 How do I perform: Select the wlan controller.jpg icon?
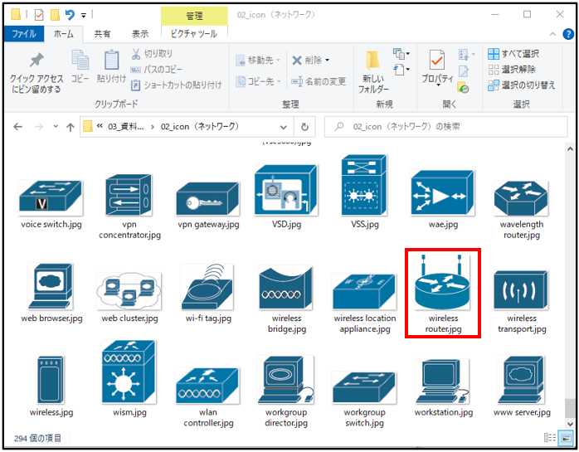point(208,386)
